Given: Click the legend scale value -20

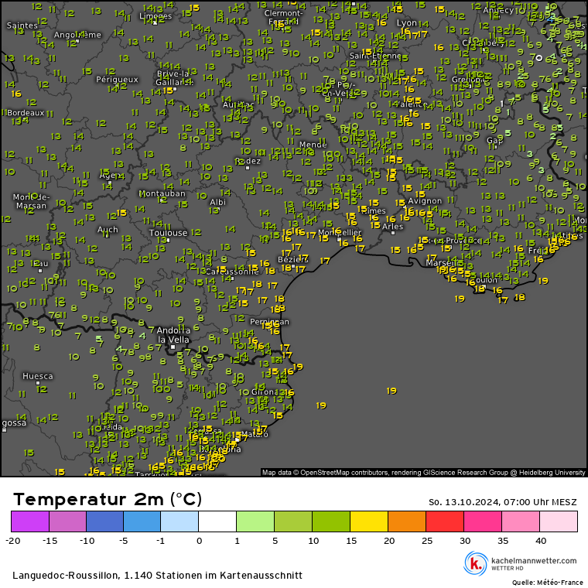Looking at the screenshot, I should click(12, 541).
